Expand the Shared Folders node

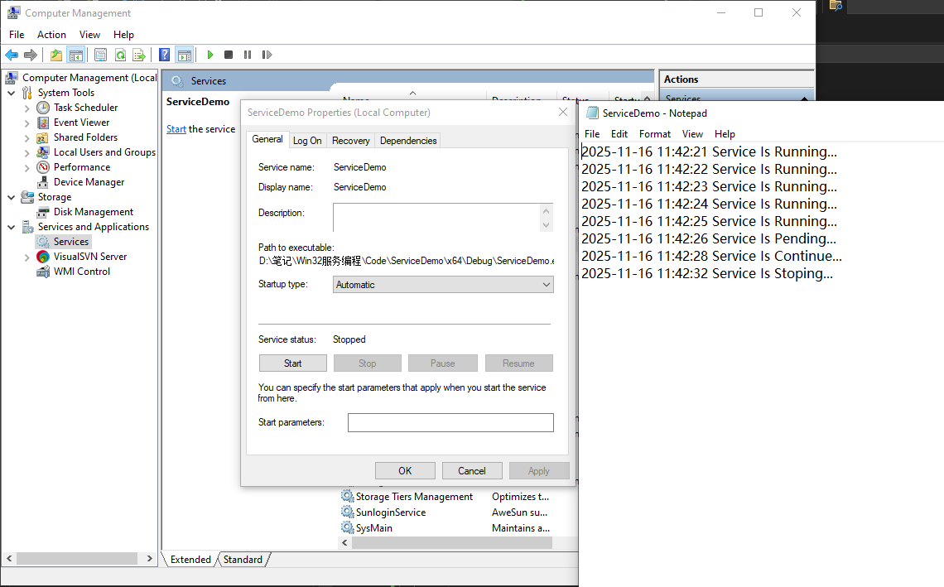point(27,138)
